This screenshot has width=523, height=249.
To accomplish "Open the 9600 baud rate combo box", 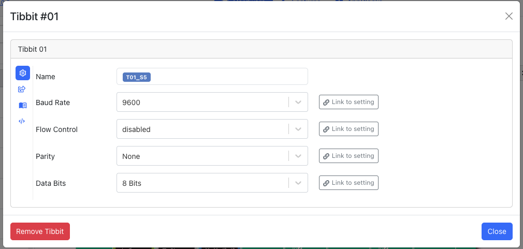I will 212,102.
